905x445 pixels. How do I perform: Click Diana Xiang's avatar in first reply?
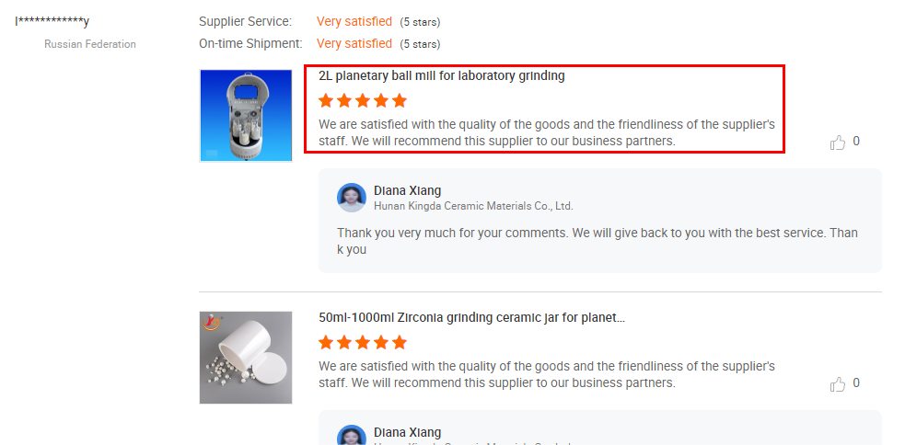(352, 198)
